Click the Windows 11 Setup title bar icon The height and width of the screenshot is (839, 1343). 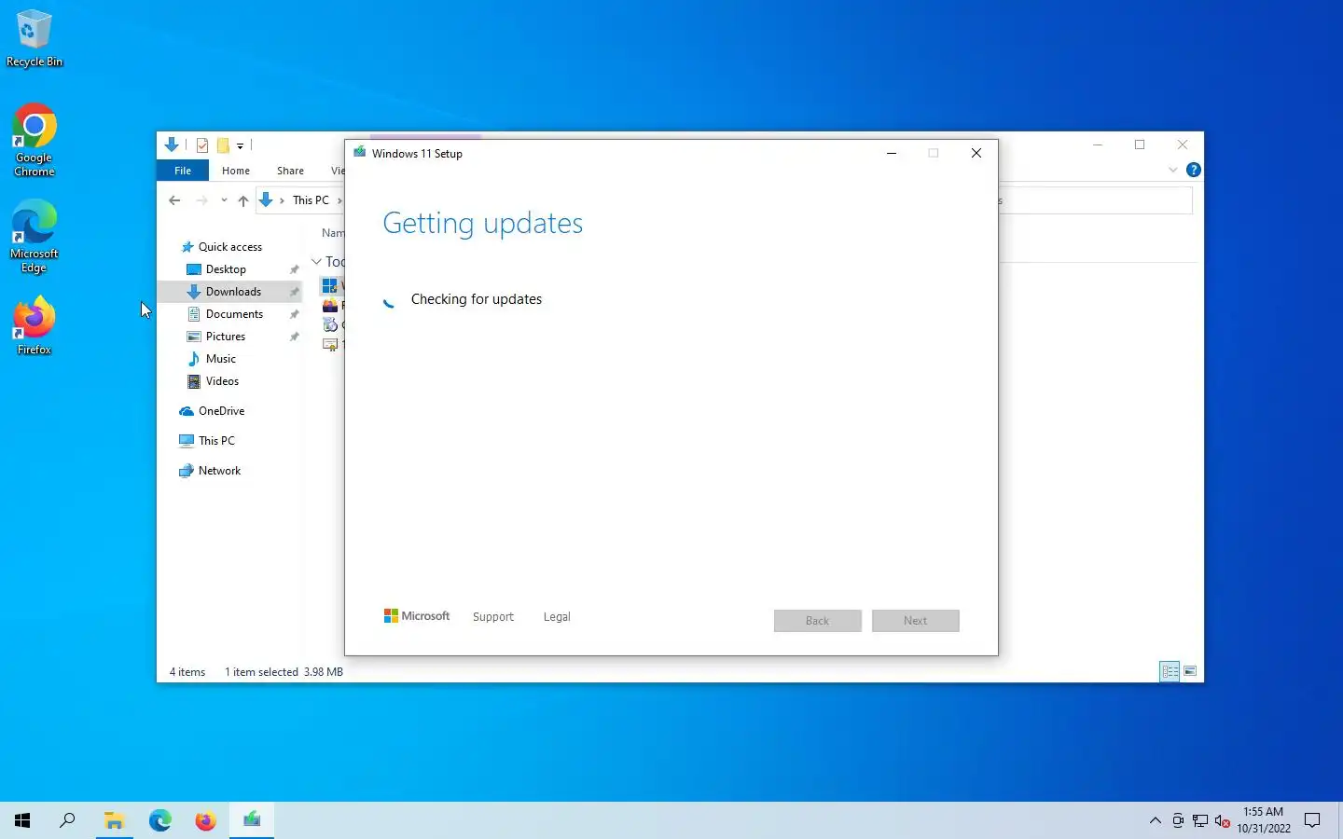click(360, 153)
